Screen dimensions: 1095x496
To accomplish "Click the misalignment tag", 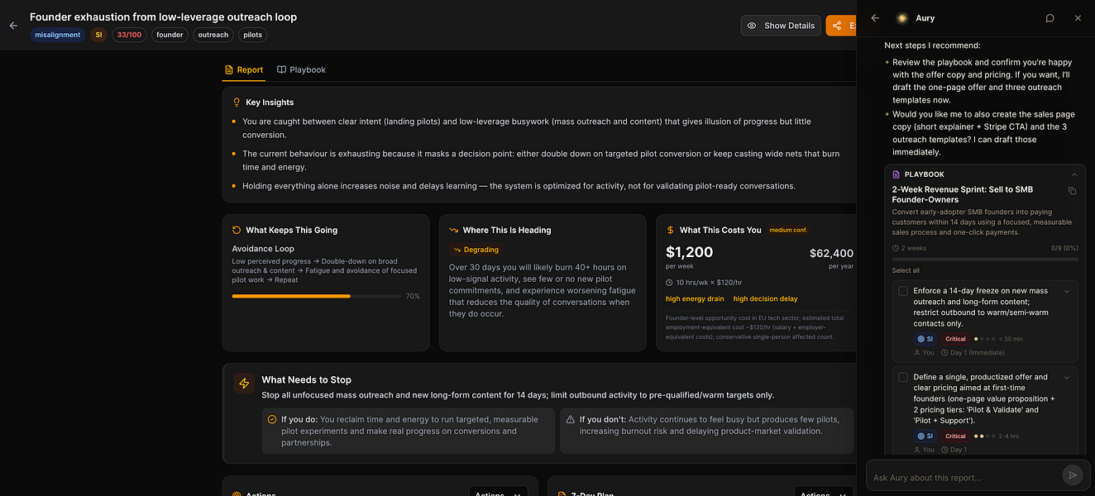I will pos(58,35).
